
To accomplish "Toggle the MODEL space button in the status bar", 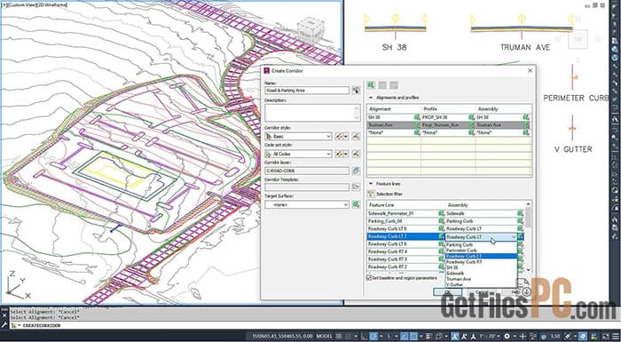I will pos(324,336).
